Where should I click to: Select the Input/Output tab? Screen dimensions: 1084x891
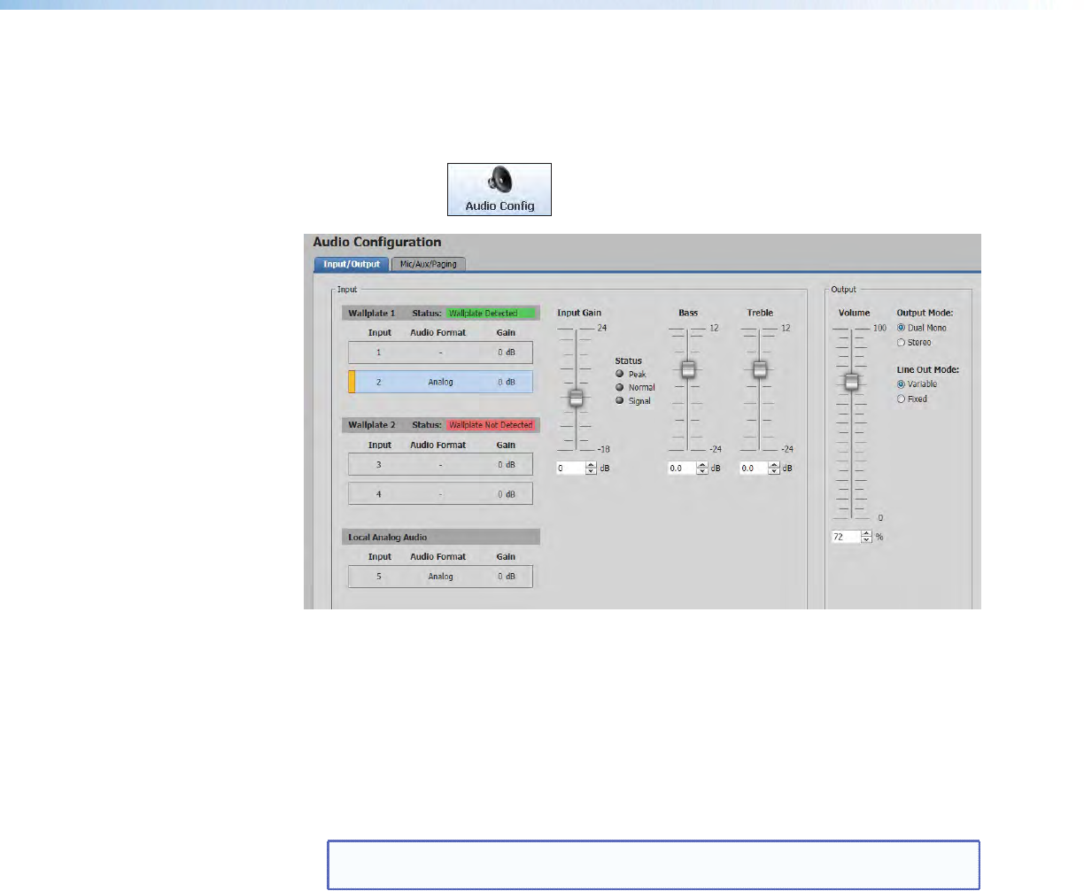(x=352, y=264)
